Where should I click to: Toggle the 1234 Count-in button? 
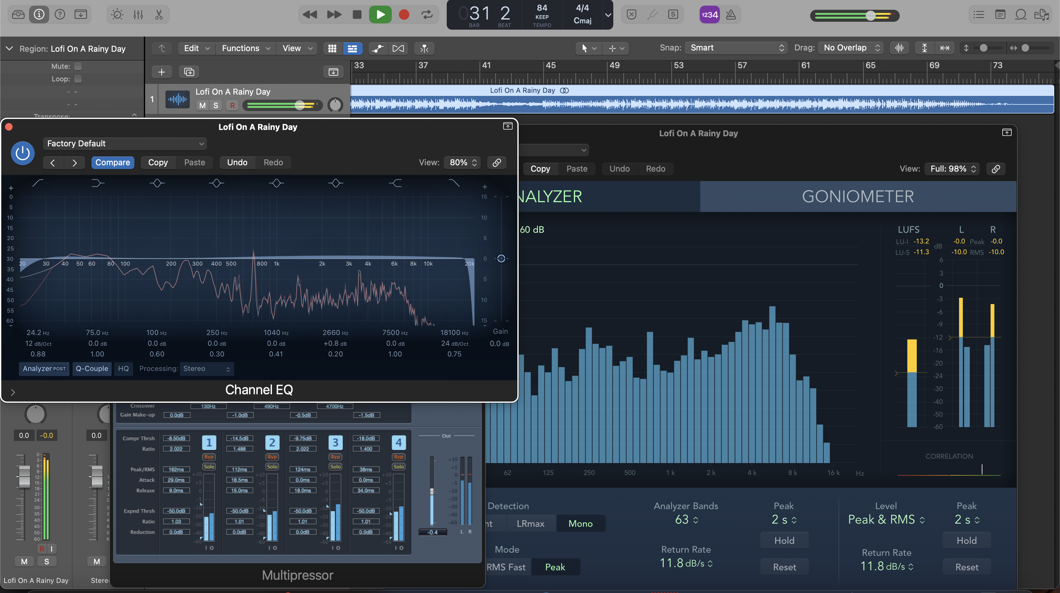[710, 15]
